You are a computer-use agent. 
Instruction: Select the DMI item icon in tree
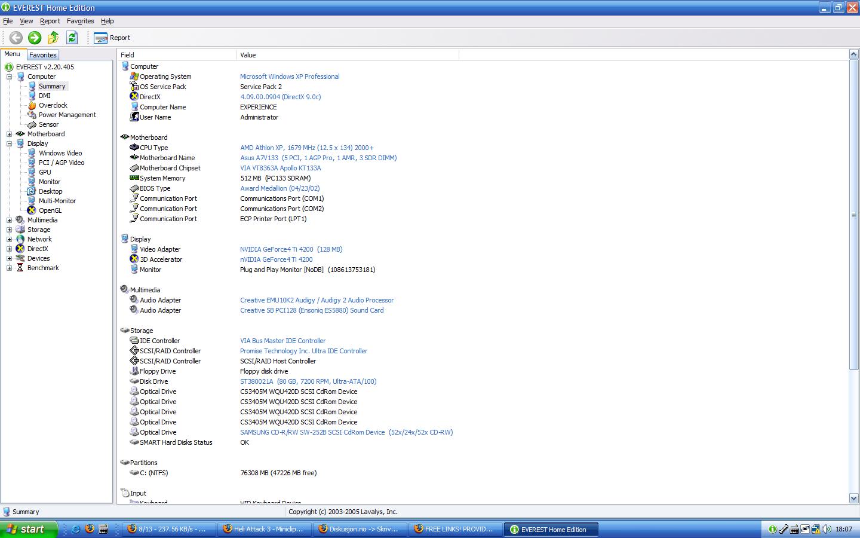32,96
